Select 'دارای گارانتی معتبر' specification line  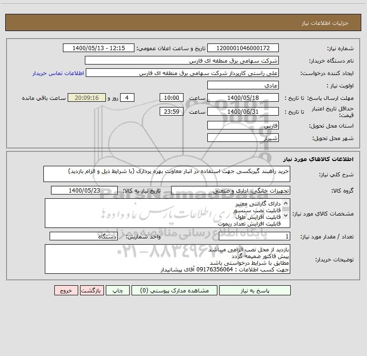(x=258, y=204)
